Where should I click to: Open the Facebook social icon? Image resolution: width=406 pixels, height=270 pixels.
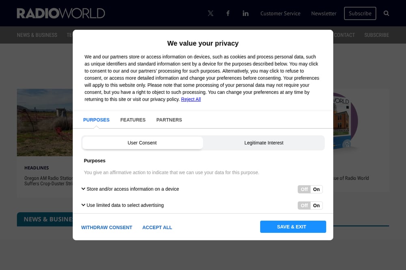click(x=228, y=13)
